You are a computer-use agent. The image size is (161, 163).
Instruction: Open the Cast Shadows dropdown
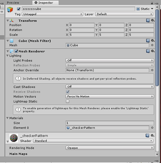[110, 87]
